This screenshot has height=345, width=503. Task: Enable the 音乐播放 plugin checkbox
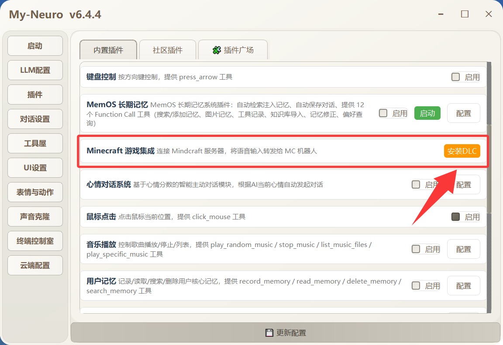pos(416,249)
